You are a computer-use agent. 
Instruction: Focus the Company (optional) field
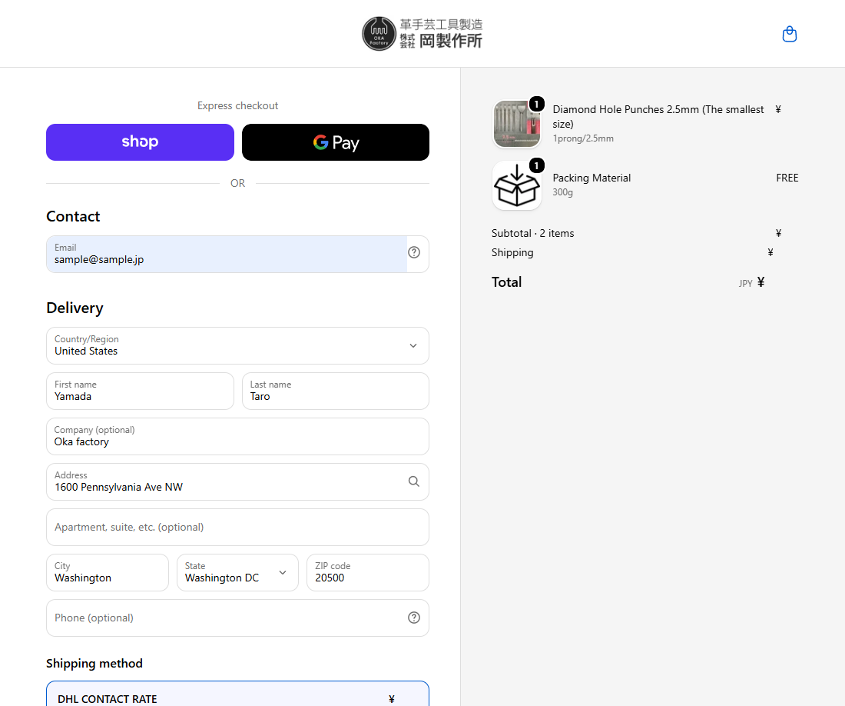[x=237, y=436]
